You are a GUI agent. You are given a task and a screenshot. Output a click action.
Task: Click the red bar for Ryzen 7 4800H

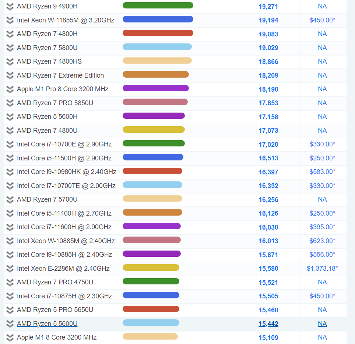158,33
